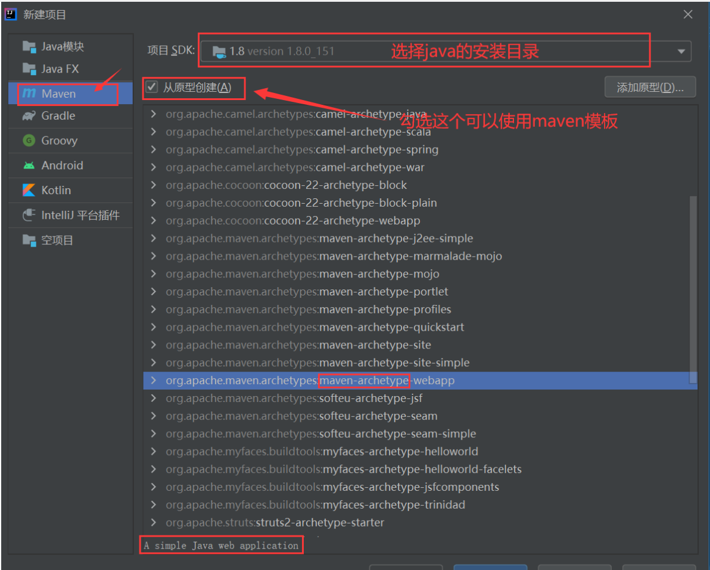Select Java模块 project type

[71, 46]
